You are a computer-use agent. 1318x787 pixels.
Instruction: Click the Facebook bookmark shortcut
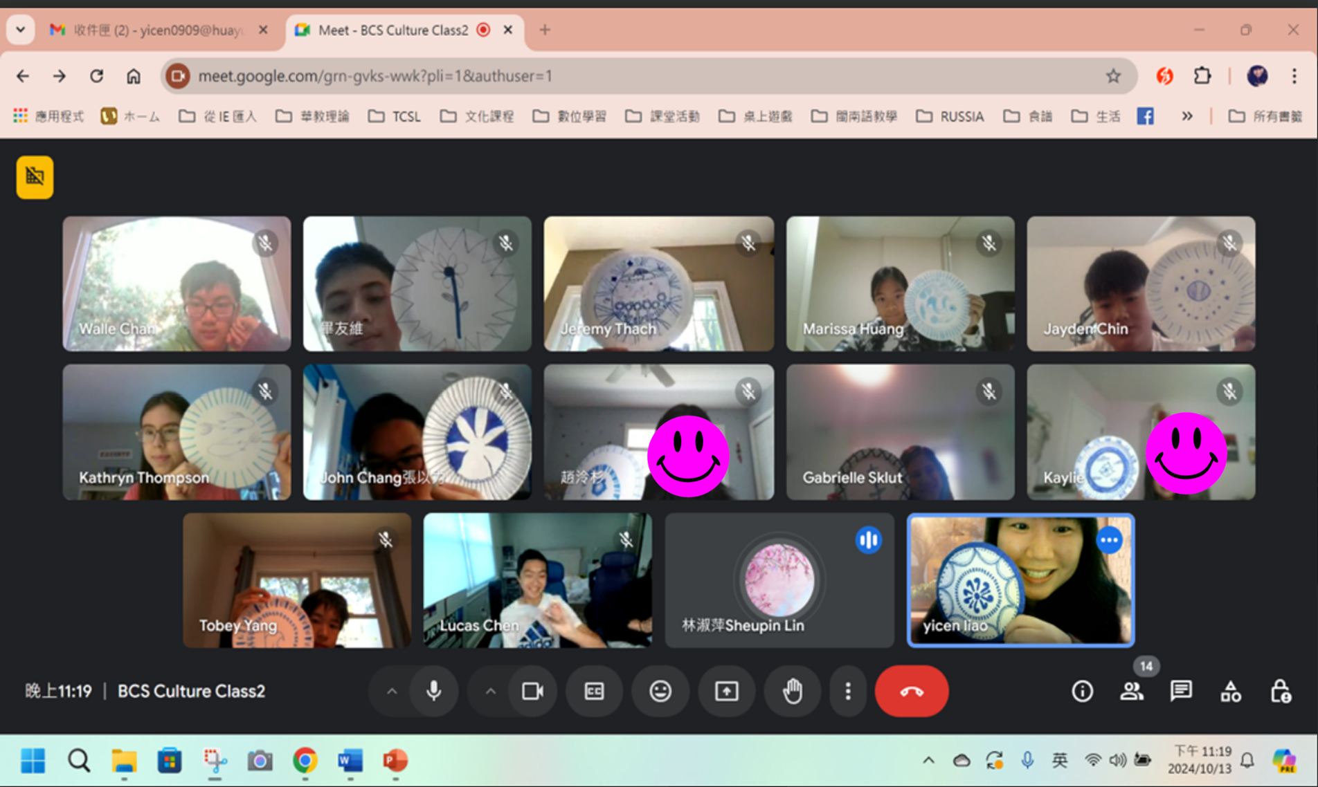(1145, 116)
